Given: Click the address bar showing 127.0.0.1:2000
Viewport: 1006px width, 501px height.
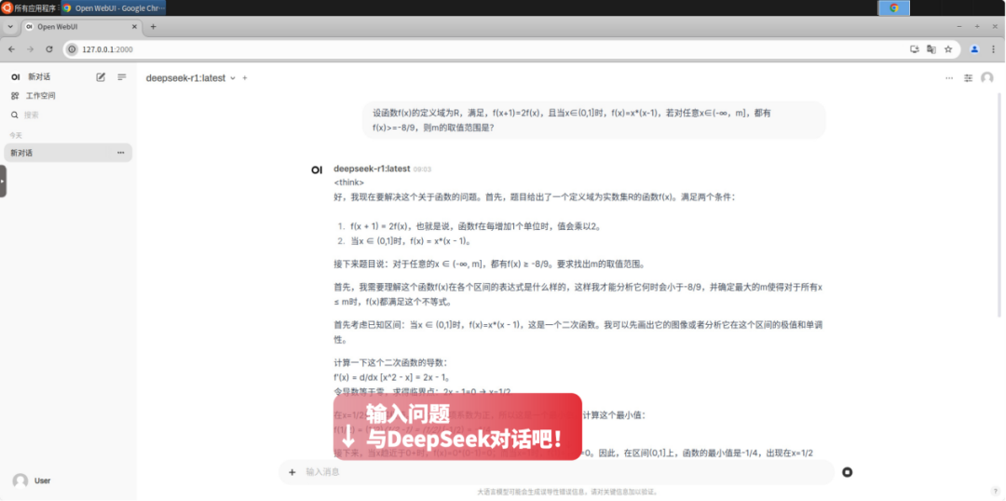Looking at the screenshot, I should click(487, 48).
